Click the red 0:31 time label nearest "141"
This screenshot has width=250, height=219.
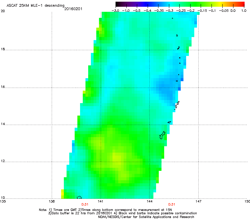pos(85,205)
